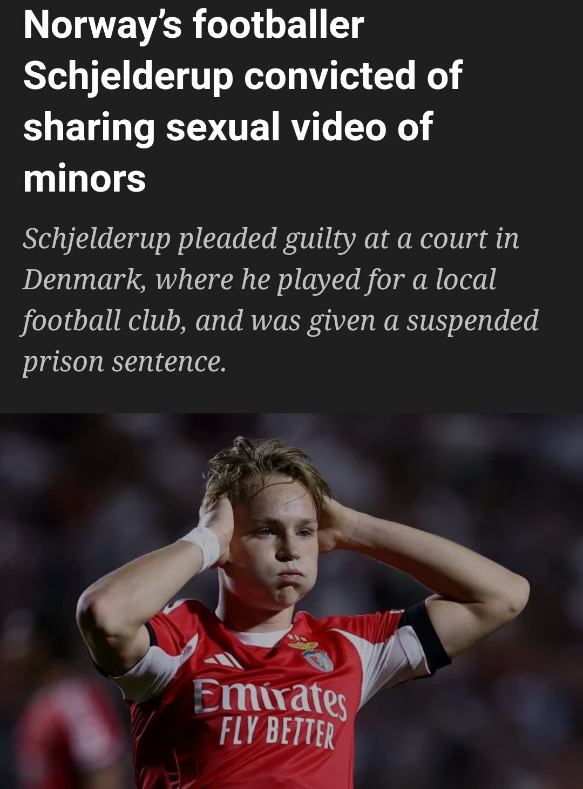Click "suspended" in the subtitle text
The image size is (583, 789).
click(472, 321)
